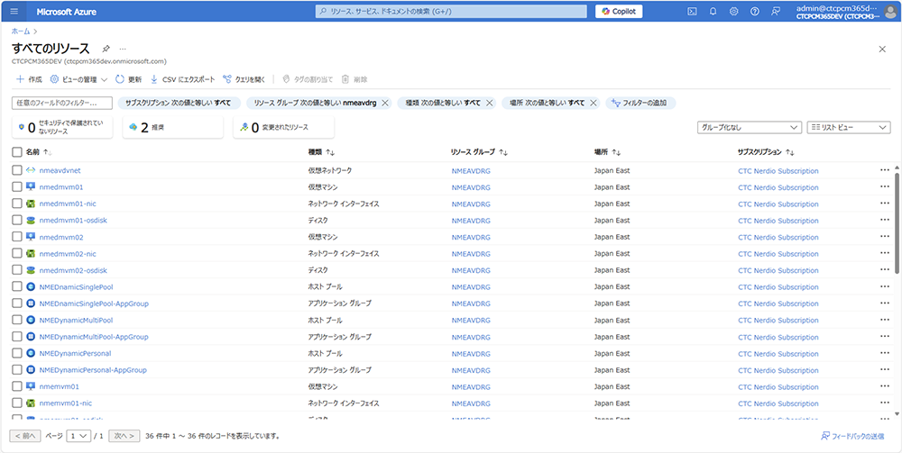
Task: Click the NMEDnamicSinglePool-AppGroup icon
Action: pyautogui.click(x=31, y=304)
